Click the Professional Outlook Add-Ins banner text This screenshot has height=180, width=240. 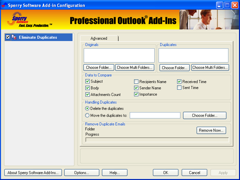tap(123, 20)
